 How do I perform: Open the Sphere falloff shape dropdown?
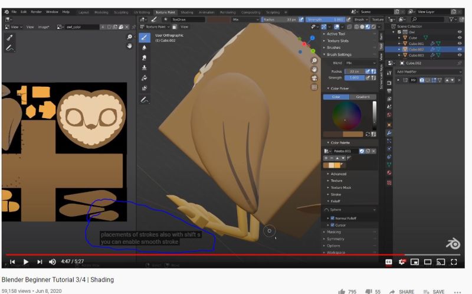click(350, 210)
